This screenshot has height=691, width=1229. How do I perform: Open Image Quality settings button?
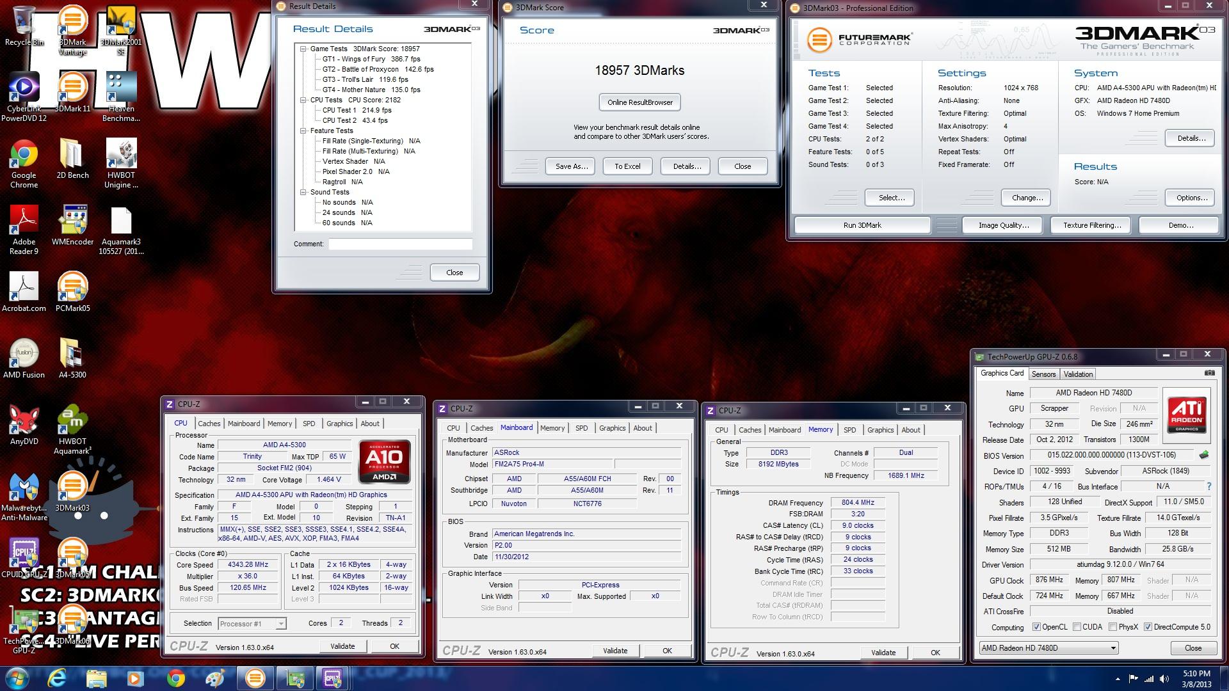click(x=1003, y=225)
